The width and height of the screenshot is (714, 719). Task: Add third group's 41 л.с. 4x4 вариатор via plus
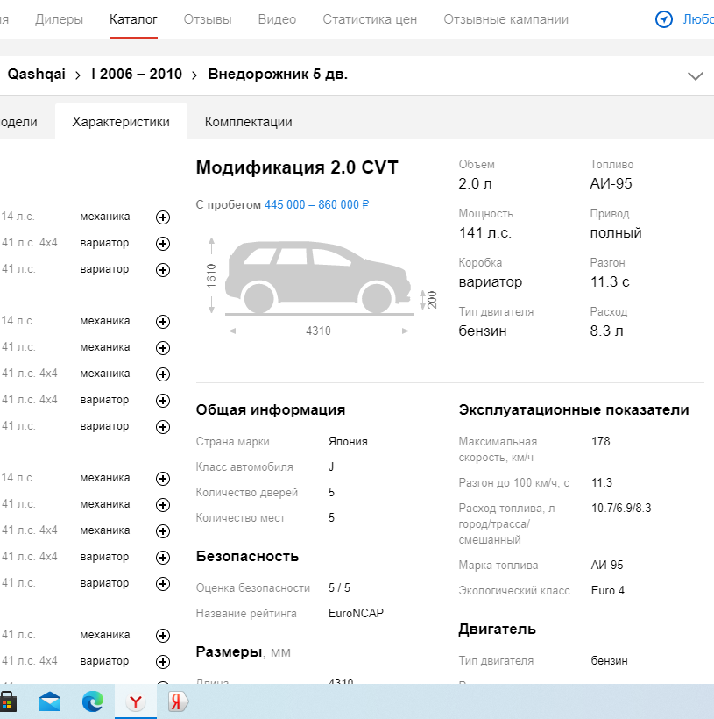[163, 558]
